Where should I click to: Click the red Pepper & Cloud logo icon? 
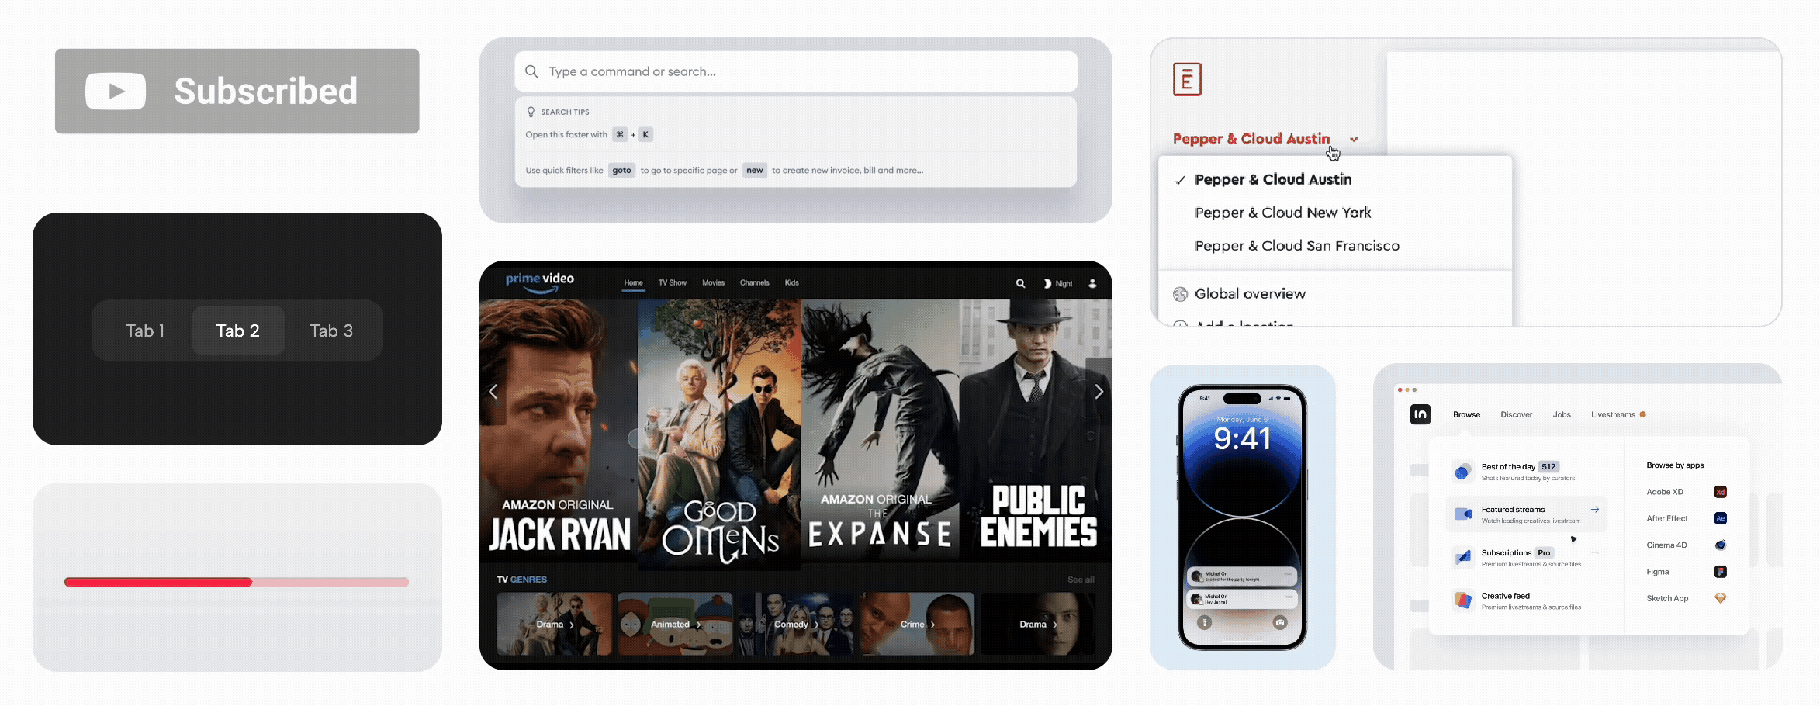tap(1187, 79)
